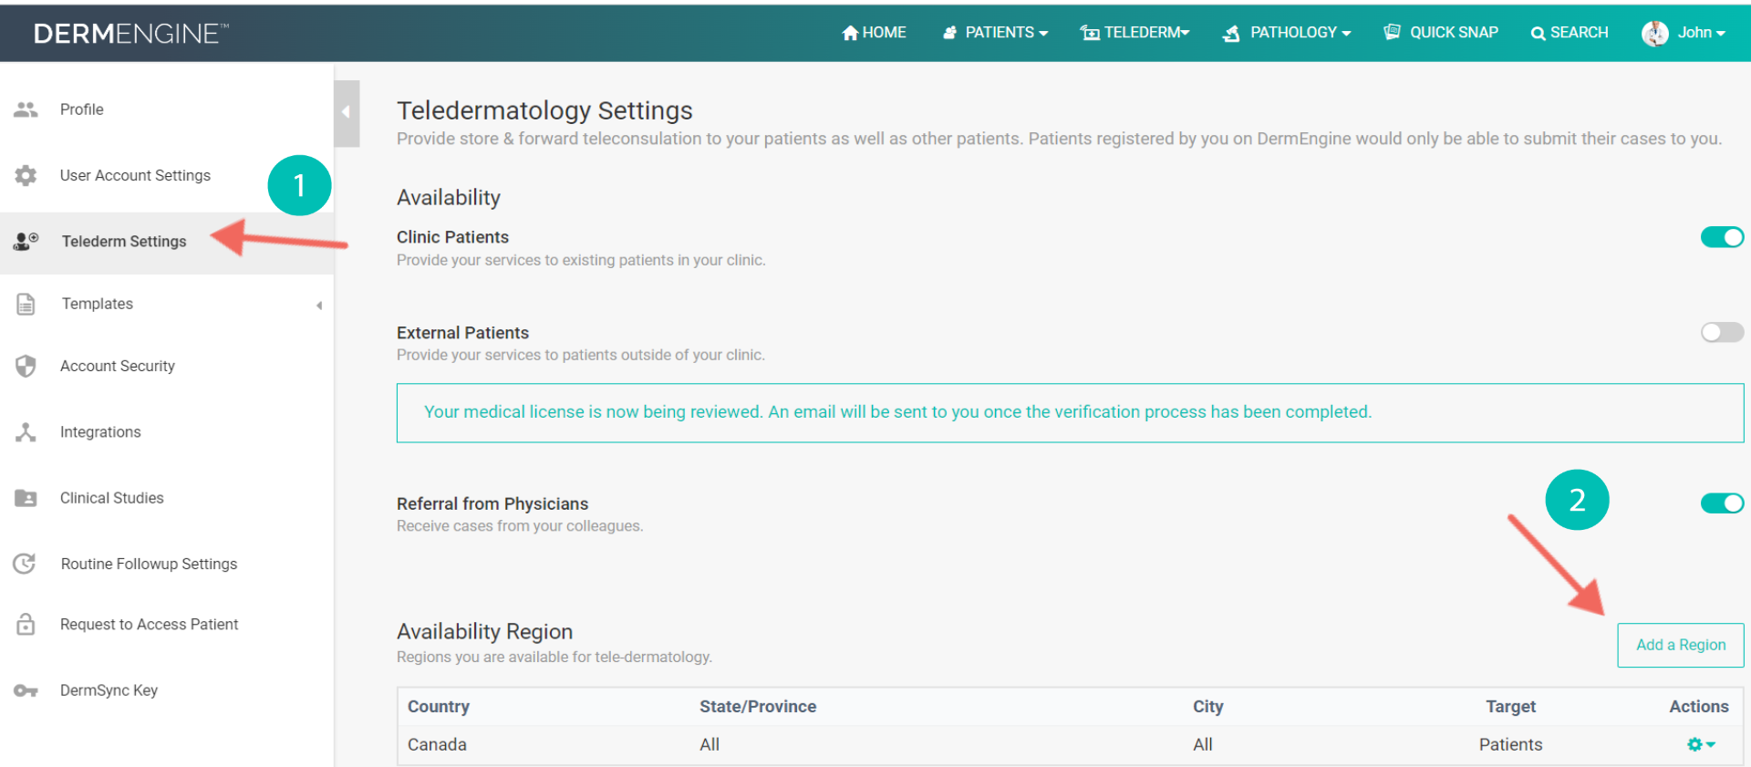
Task: Click the Account Security shield icon
Action: tap(26, 366)
